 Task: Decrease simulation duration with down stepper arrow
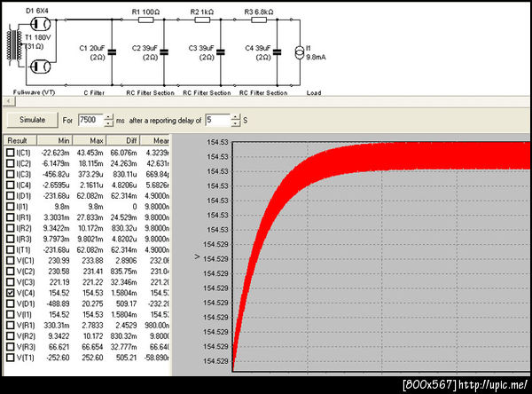click(108, 123)
